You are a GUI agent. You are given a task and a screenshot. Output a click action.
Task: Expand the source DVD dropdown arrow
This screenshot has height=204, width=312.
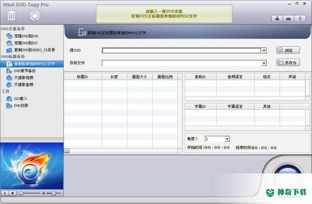264,50
